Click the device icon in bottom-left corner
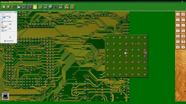The height and width of the screenshot is (104, 186). (5, 96)
